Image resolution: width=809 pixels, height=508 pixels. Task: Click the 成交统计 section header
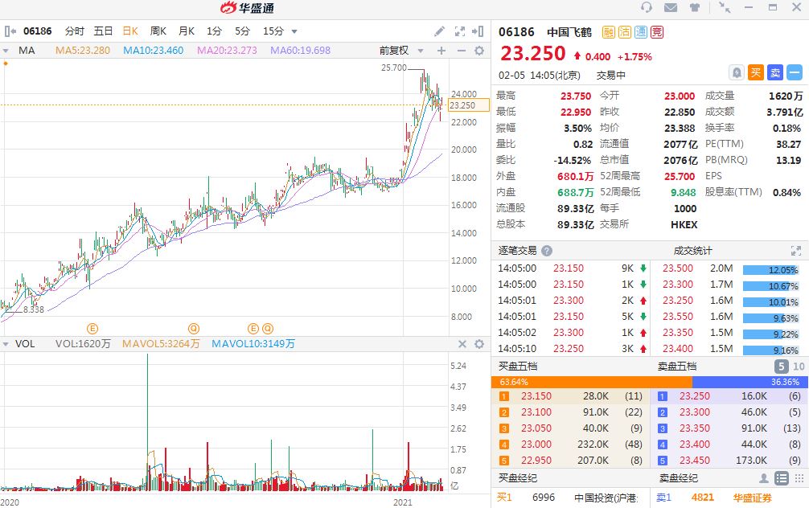[692, 251]
